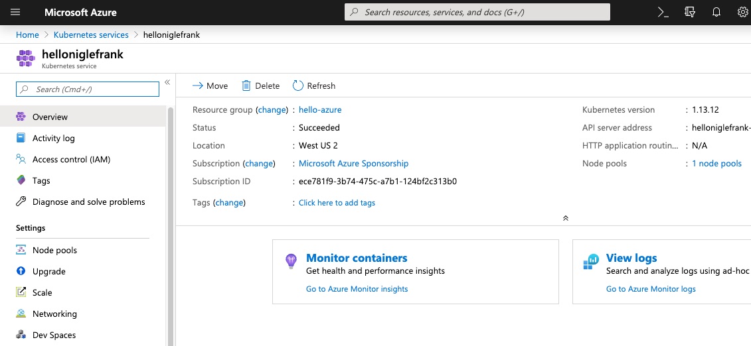Move the resource with the Move button

210,86
